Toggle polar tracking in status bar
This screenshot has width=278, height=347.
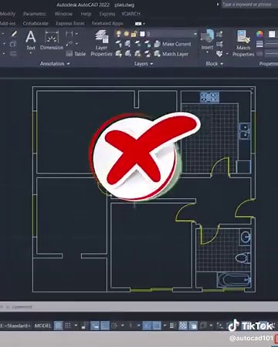[114, 325]
